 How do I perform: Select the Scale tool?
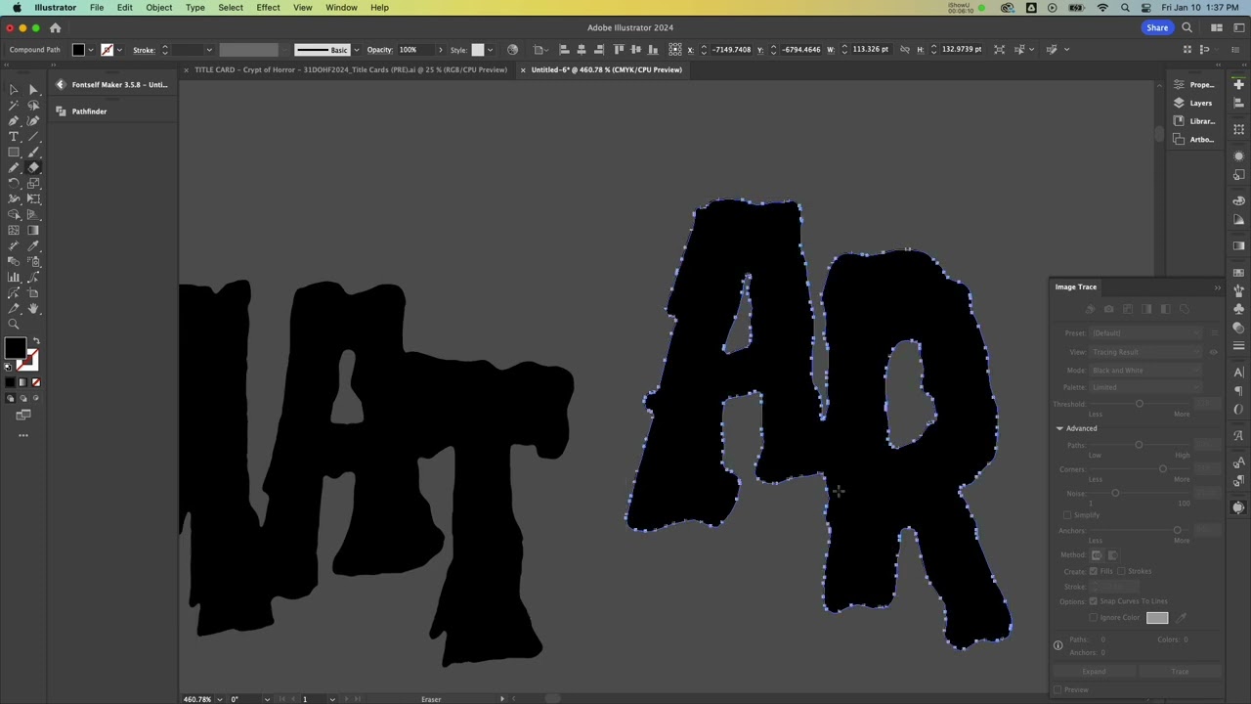(33, 184)
